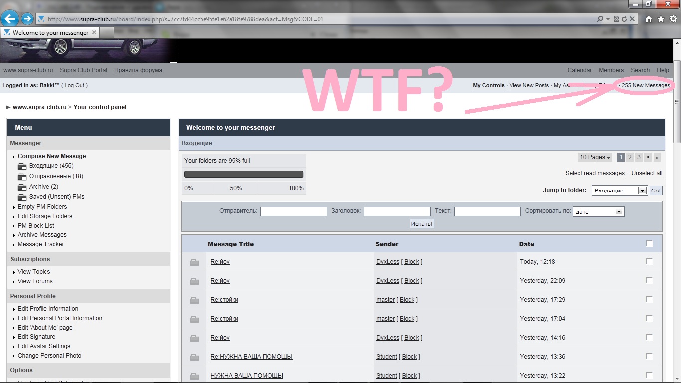Open the 255 New Messages link
Image resolution: width=681 pixels, height=383 pixels.
pos(646,86)
